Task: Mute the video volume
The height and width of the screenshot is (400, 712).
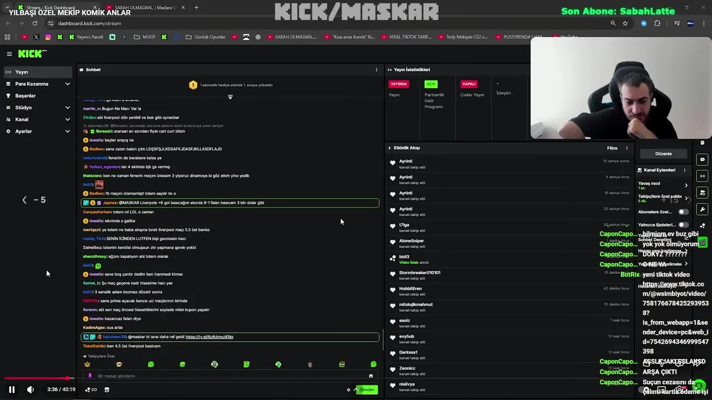Action: (30, 390)
